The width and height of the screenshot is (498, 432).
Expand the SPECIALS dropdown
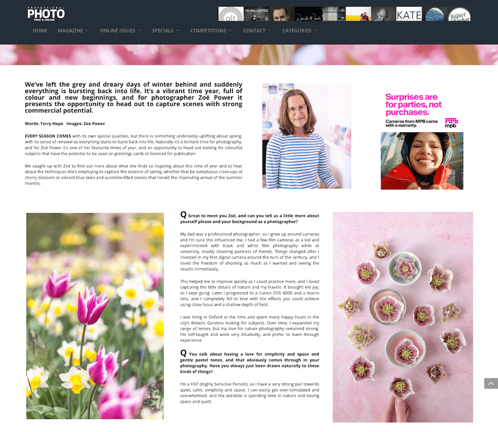(165, 30)
